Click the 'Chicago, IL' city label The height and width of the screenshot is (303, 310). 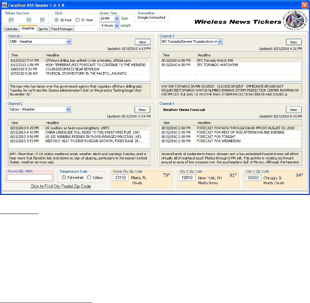point(273,178)
